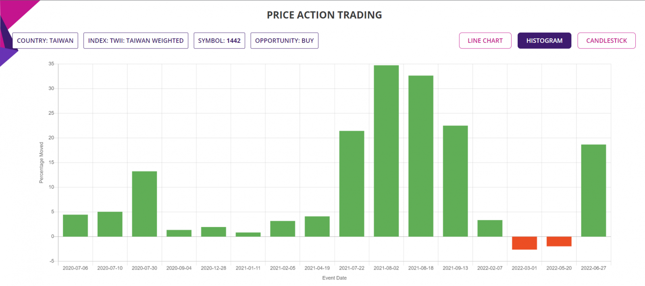This screenshot has width=645, height=286.
Task: Select the red negative bar for 2022-05-20
Action: [x=559, y=241]
